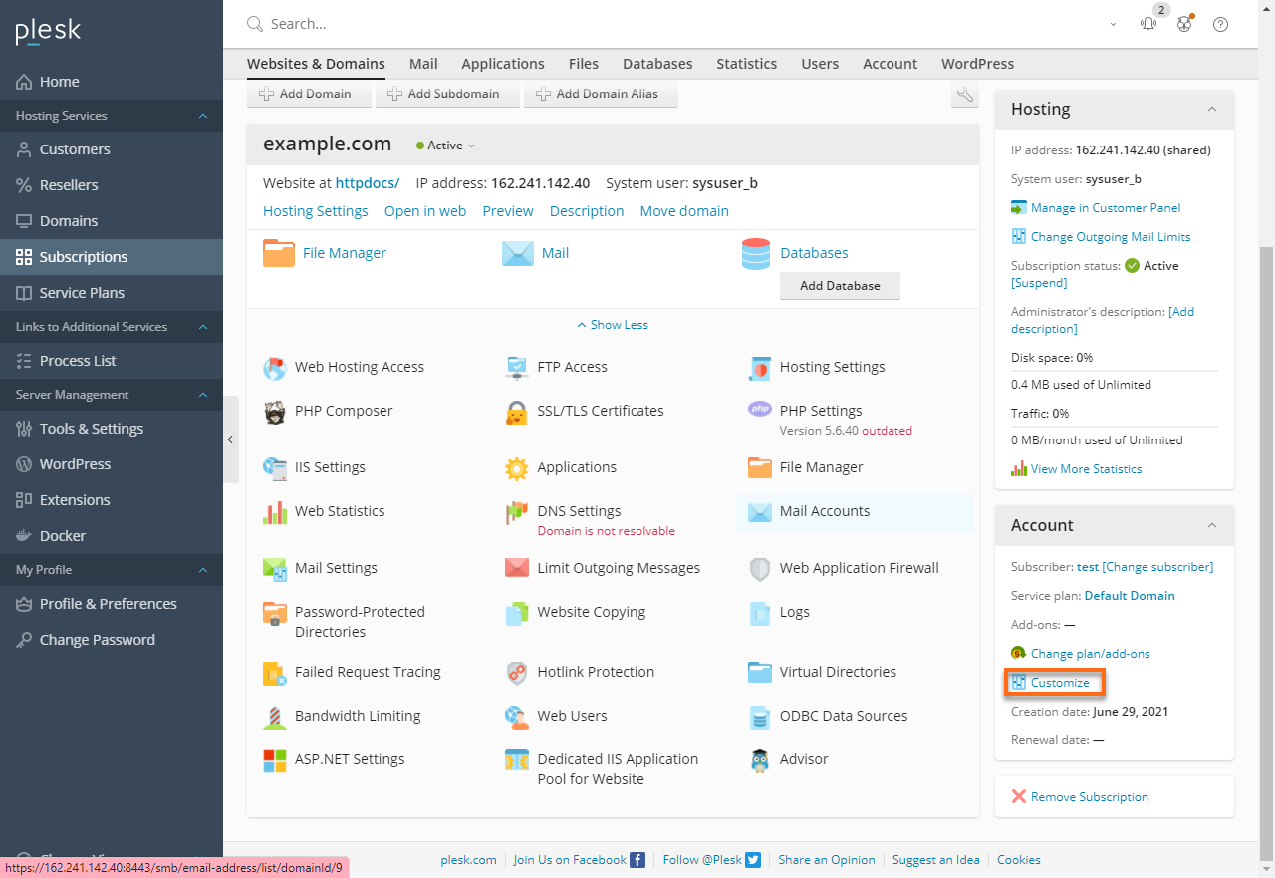Click the Add Database button

click(840, 286)
